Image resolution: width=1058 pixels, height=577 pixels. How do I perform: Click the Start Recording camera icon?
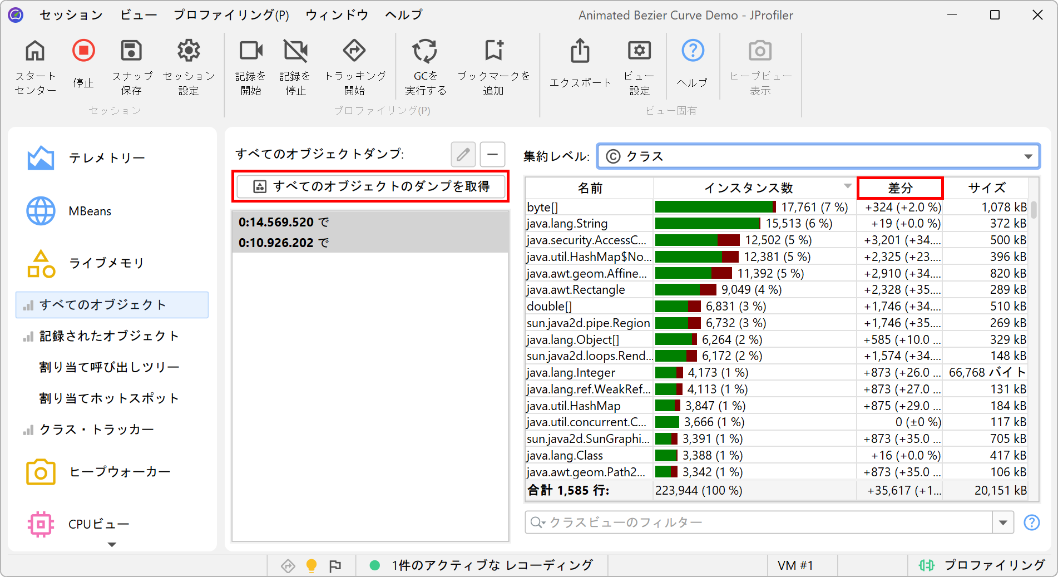250,51
